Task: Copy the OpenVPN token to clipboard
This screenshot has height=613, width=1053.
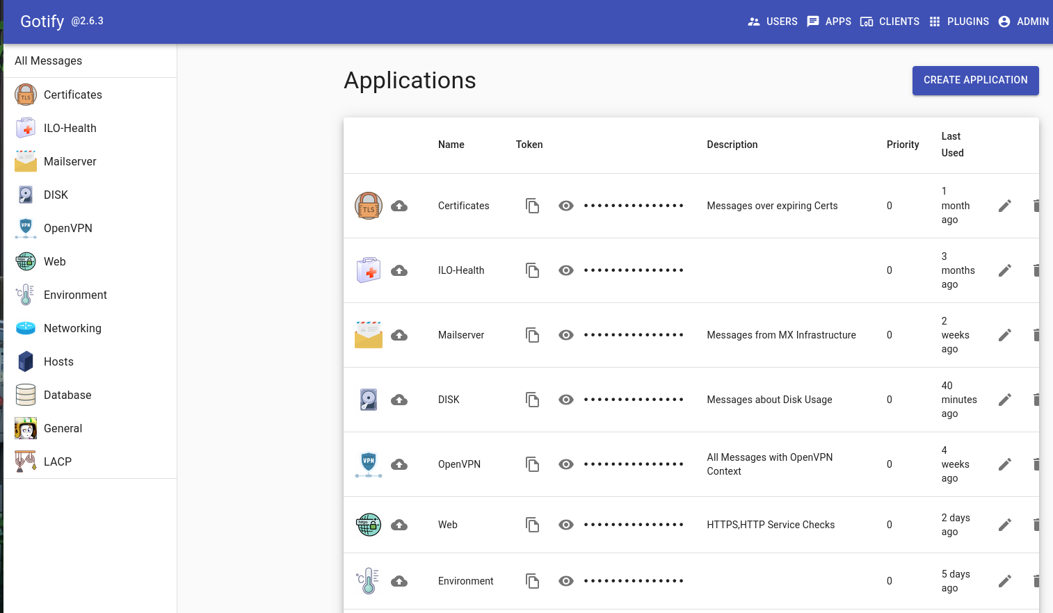Action: (x=532, y=464)
